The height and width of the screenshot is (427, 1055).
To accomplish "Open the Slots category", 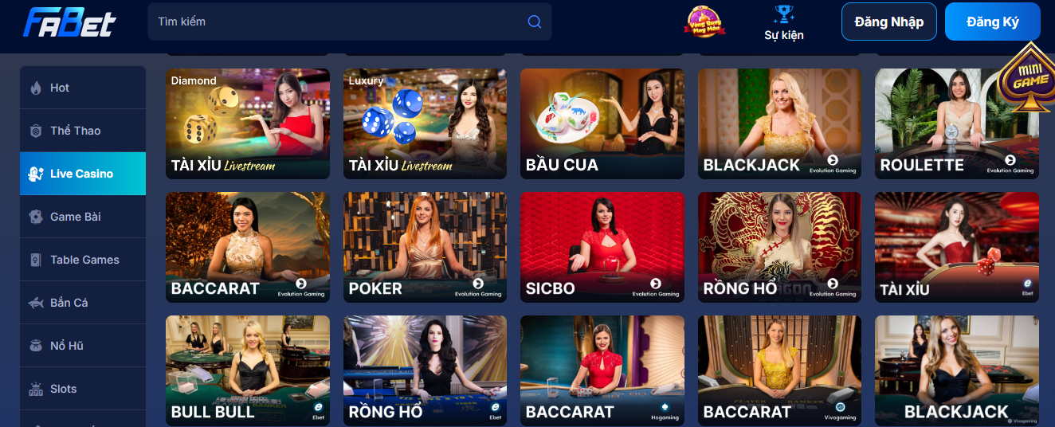I will (83, 389).
